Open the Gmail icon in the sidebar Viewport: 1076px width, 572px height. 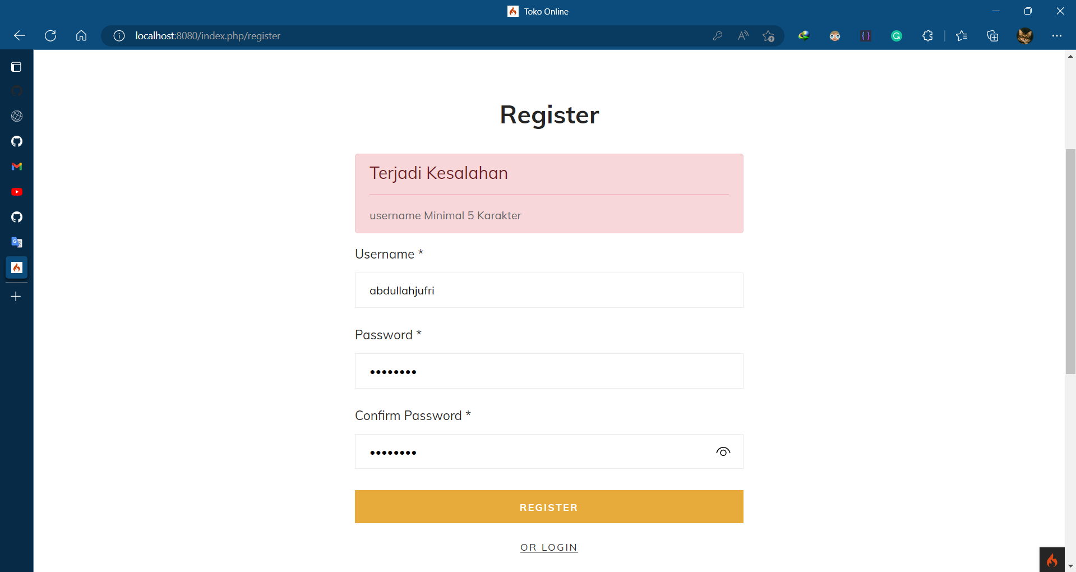(x=16, y=167)
